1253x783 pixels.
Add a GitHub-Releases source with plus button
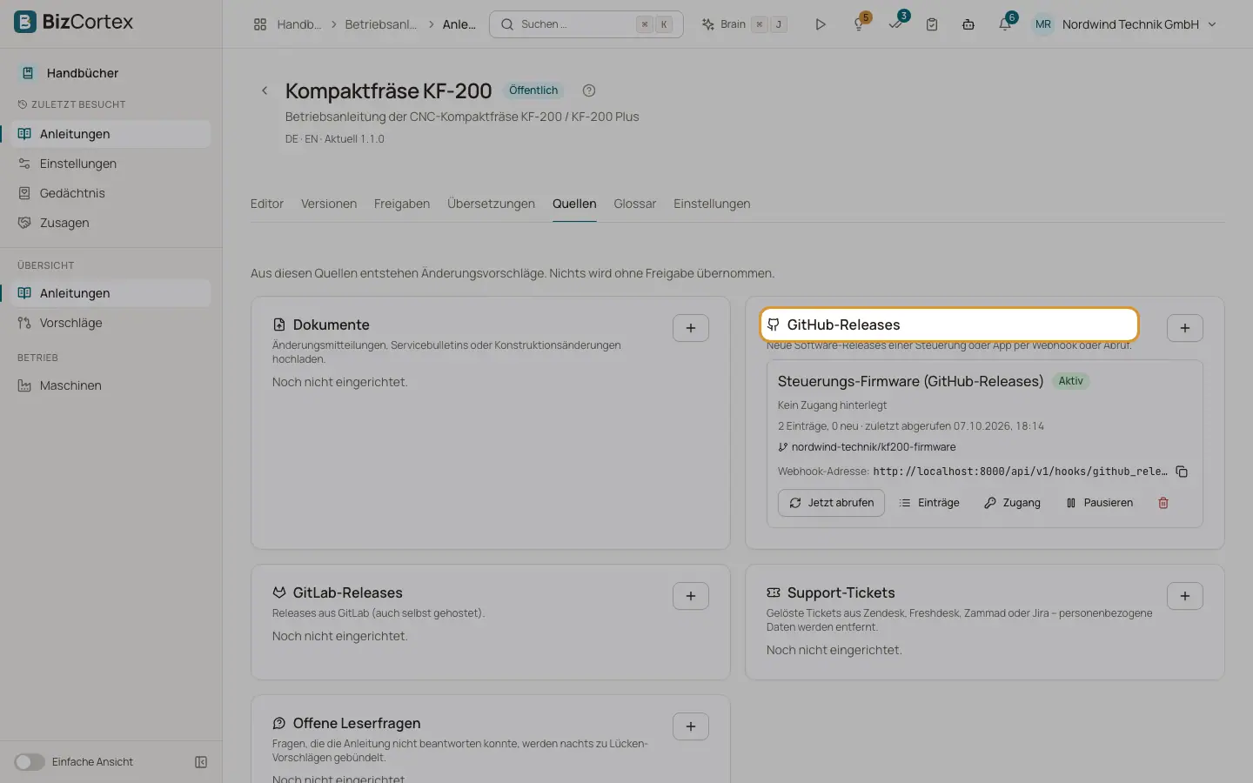(x=1185, y=328)
